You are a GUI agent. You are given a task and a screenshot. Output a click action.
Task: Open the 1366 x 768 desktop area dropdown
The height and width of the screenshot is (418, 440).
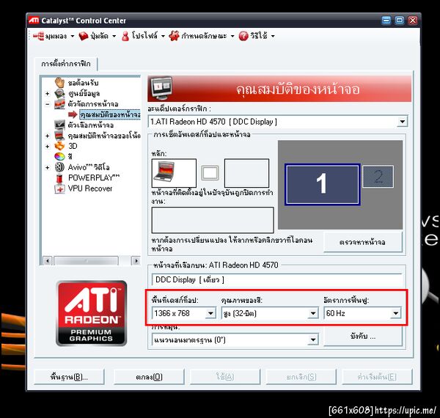click(x=210, y=313)
